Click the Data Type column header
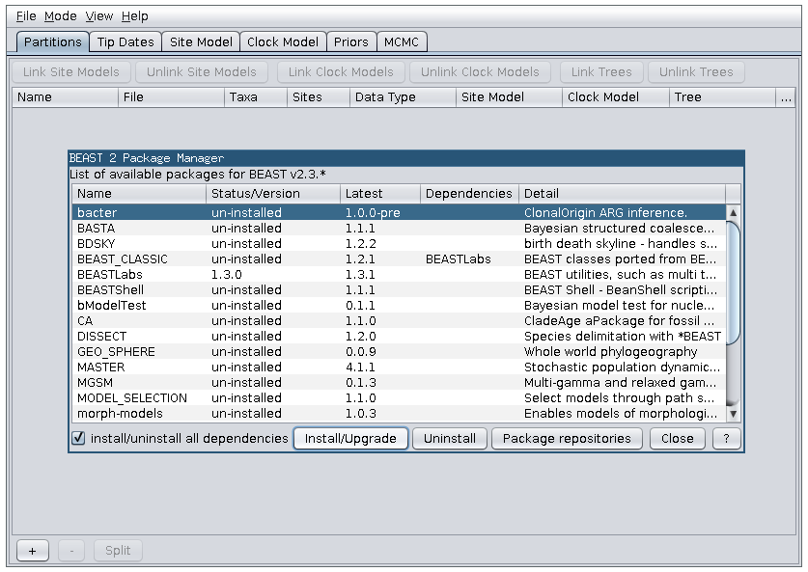The height and width of the screenshot is (572, 808). point(403,97)
